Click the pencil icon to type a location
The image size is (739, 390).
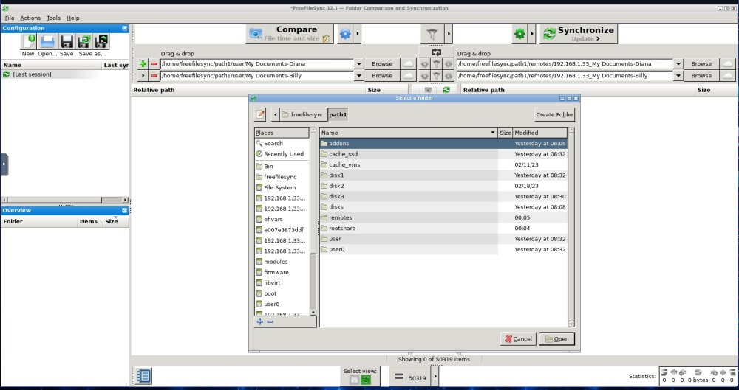(x=260, y=114)
